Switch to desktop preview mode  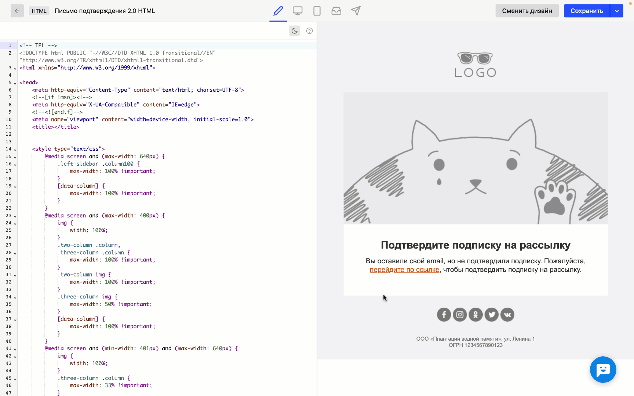click(x=297, y=11)
